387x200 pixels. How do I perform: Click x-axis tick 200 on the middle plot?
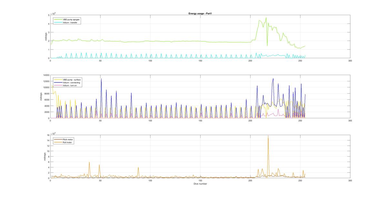coord(250,121)
